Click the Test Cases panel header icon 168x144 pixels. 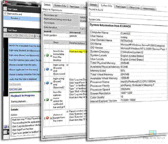(5, 9)
